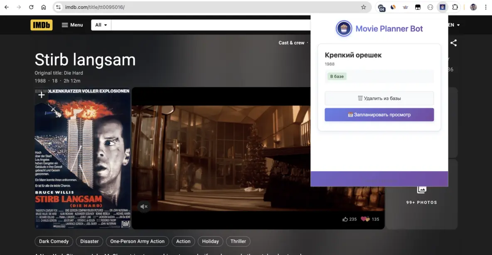Add Stirb langsam to watchlist via plus icon
The height and width of the screenshot is (255, 492).
pyautogui.click(x=41, y=95)
